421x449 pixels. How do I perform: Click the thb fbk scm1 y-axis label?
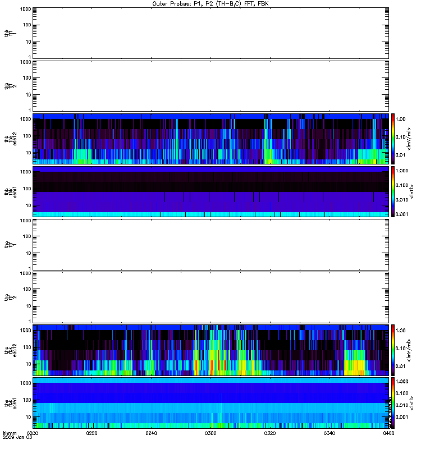point(11,191)
